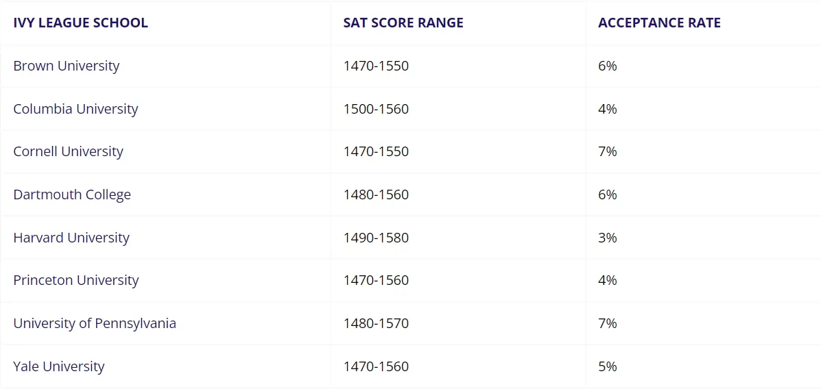The width and height of the screenshot is (821, 389).
Task: Click Princeton University in the table
Action: pyautogui.click(x=76, y=280)
